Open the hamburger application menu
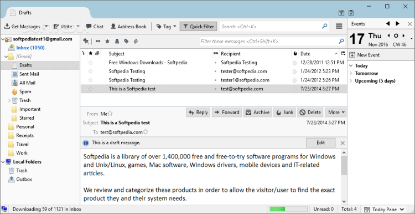 coord(339,26)
